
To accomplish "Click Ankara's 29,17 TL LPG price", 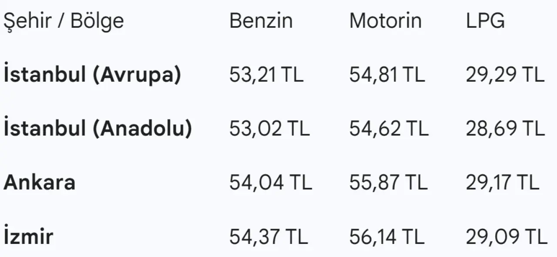I will (x=503, y=183).
